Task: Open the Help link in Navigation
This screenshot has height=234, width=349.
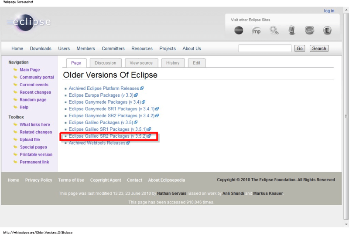Action: pos(24,107)
